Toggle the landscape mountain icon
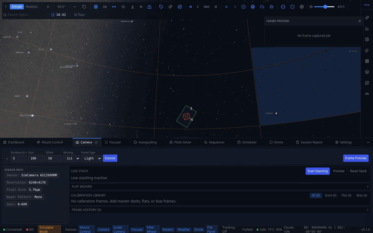 (149, 7)
